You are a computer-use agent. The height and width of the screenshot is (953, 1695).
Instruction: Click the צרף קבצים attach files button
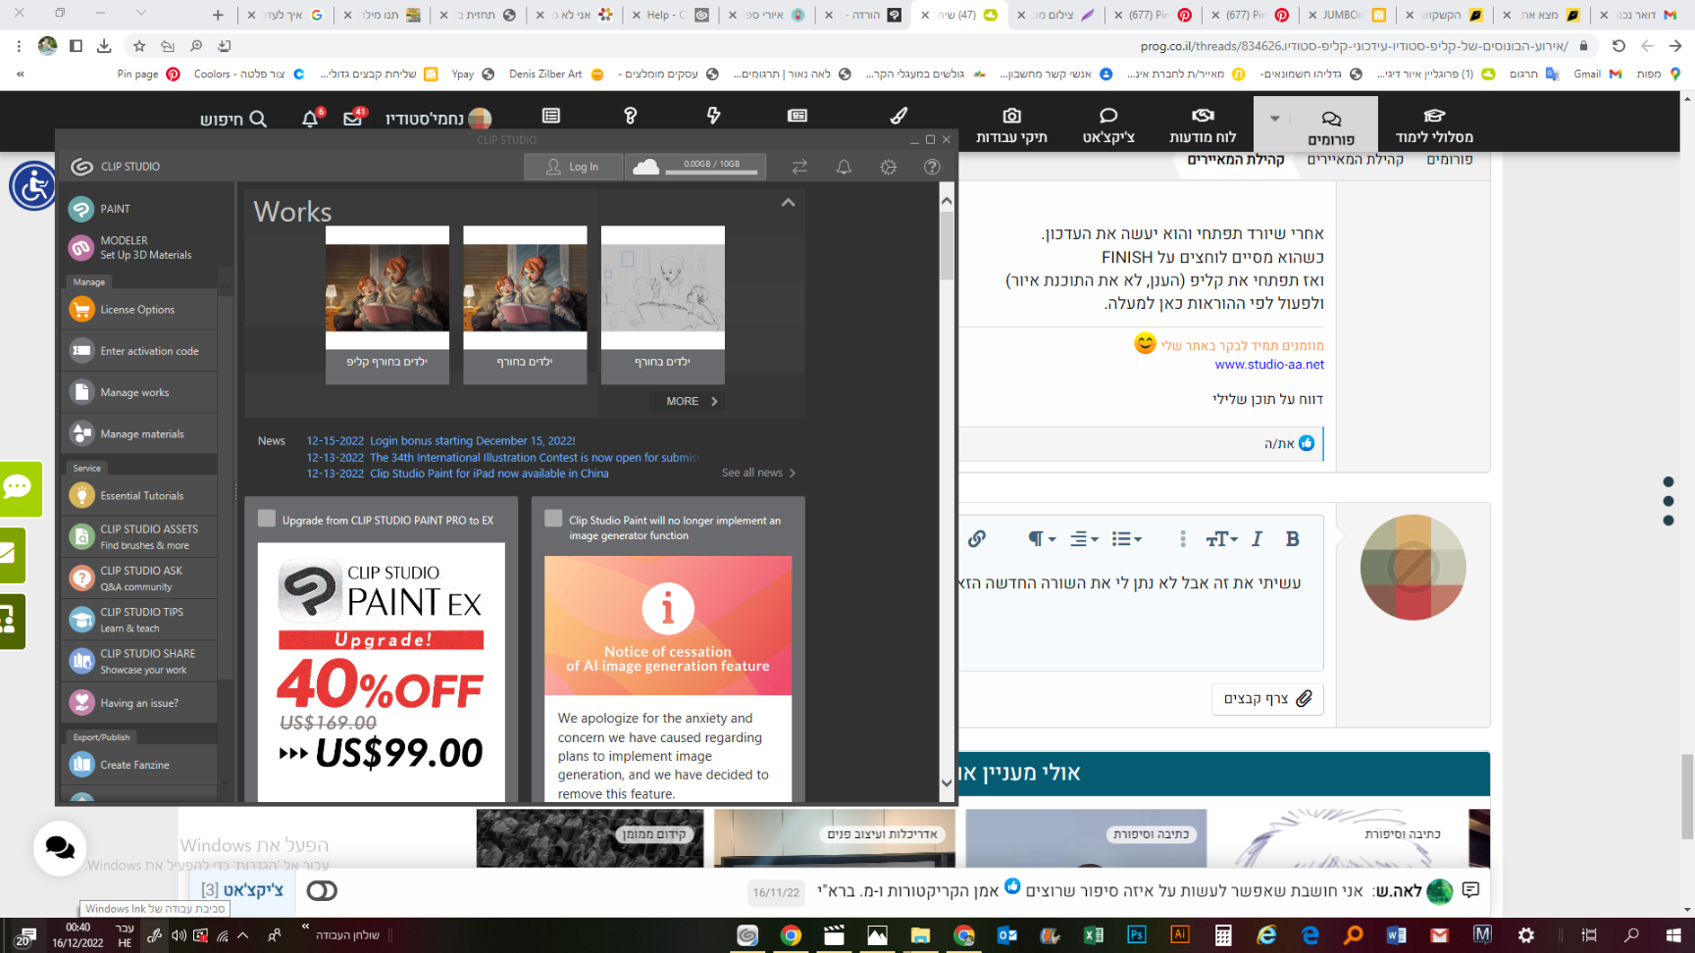tap(1267, 699)
